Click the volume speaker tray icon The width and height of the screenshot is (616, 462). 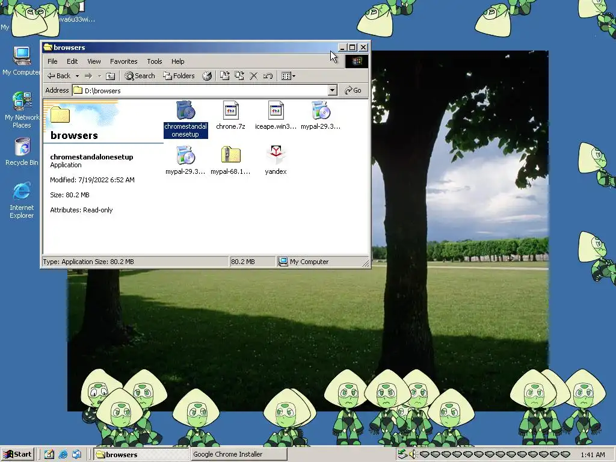[x=412, y=455]
